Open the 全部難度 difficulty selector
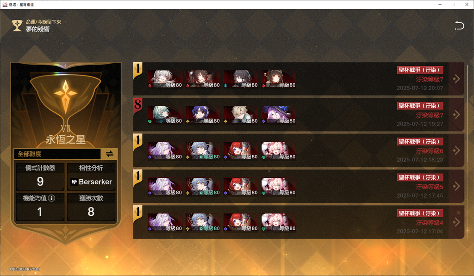This screenshot has width=474, height=276. pyautogui.click(x=57, y=154)
